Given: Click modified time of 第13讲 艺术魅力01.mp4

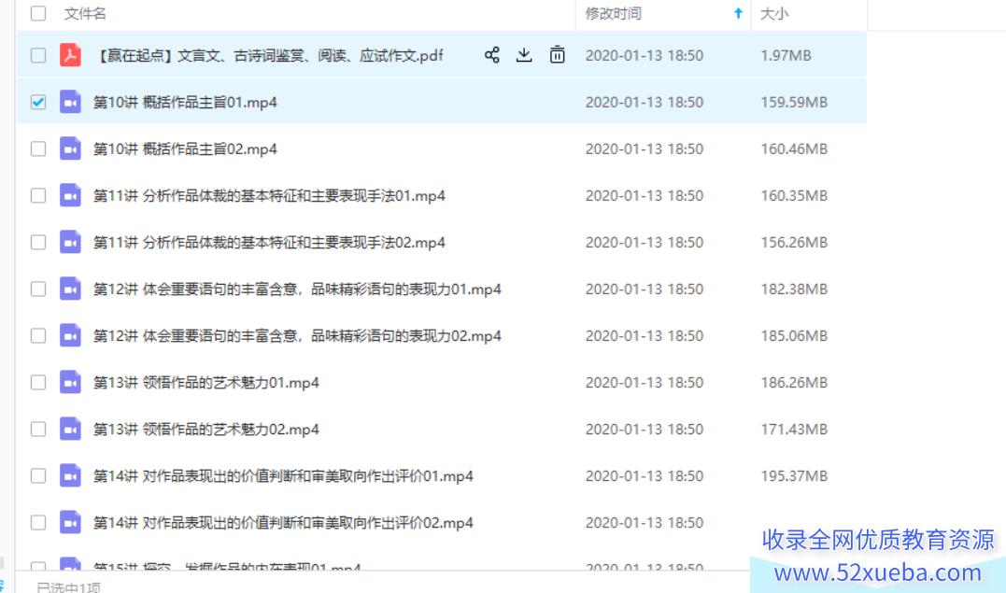Looking at the screenshot, I should [x=645, y=383].
